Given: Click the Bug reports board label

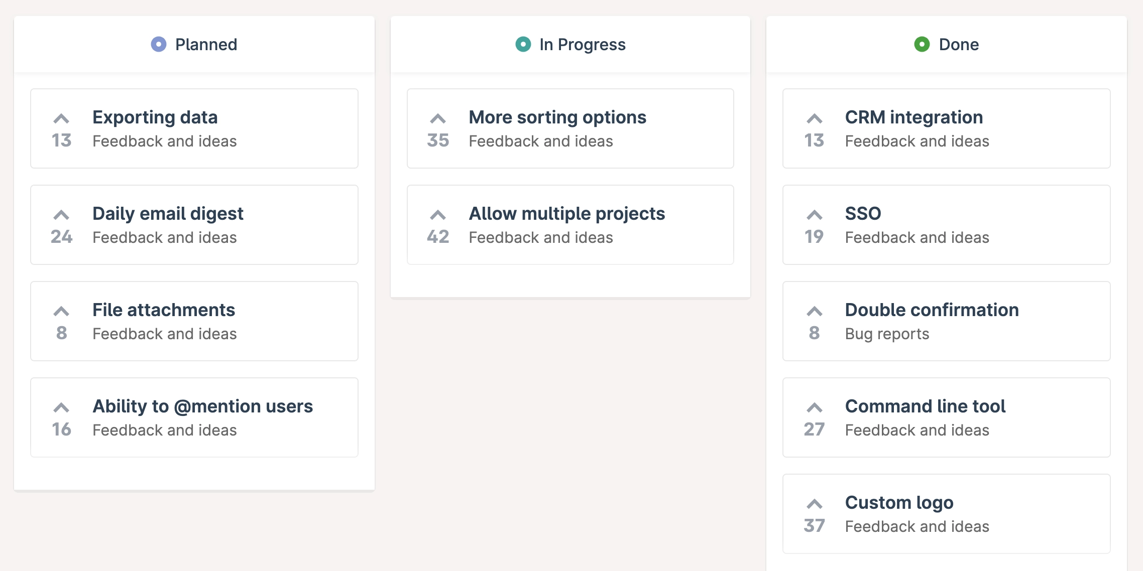Looking at the screenshot, I should (x=887, y=334).
